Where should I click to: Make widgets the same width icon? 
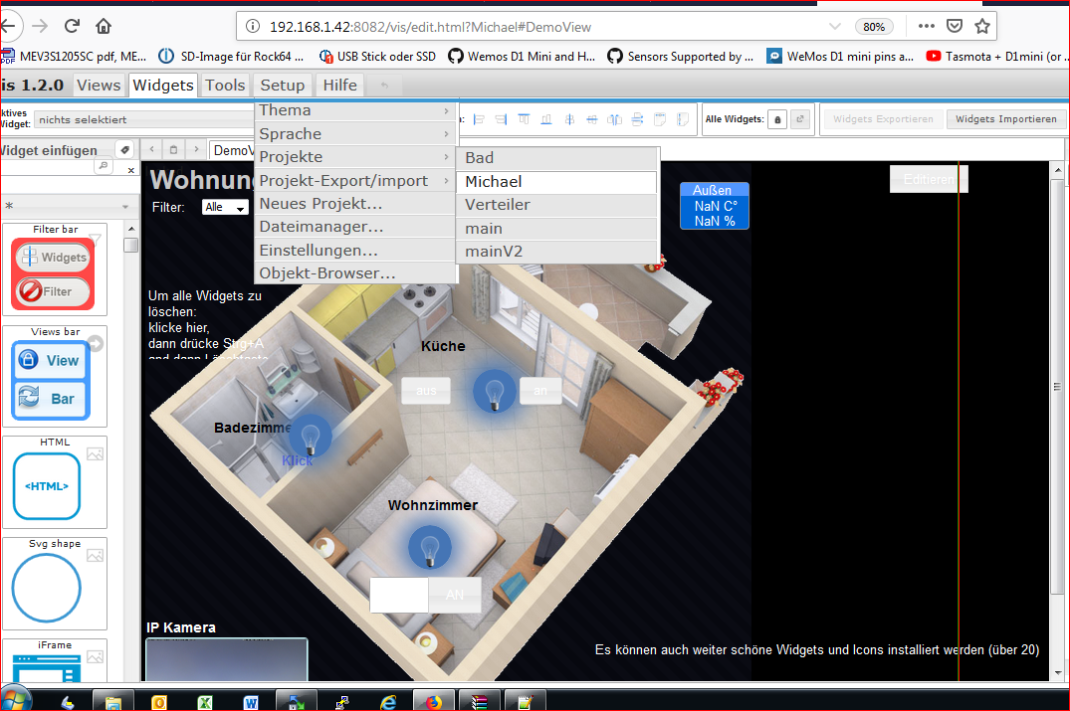[x=660, y=119]
